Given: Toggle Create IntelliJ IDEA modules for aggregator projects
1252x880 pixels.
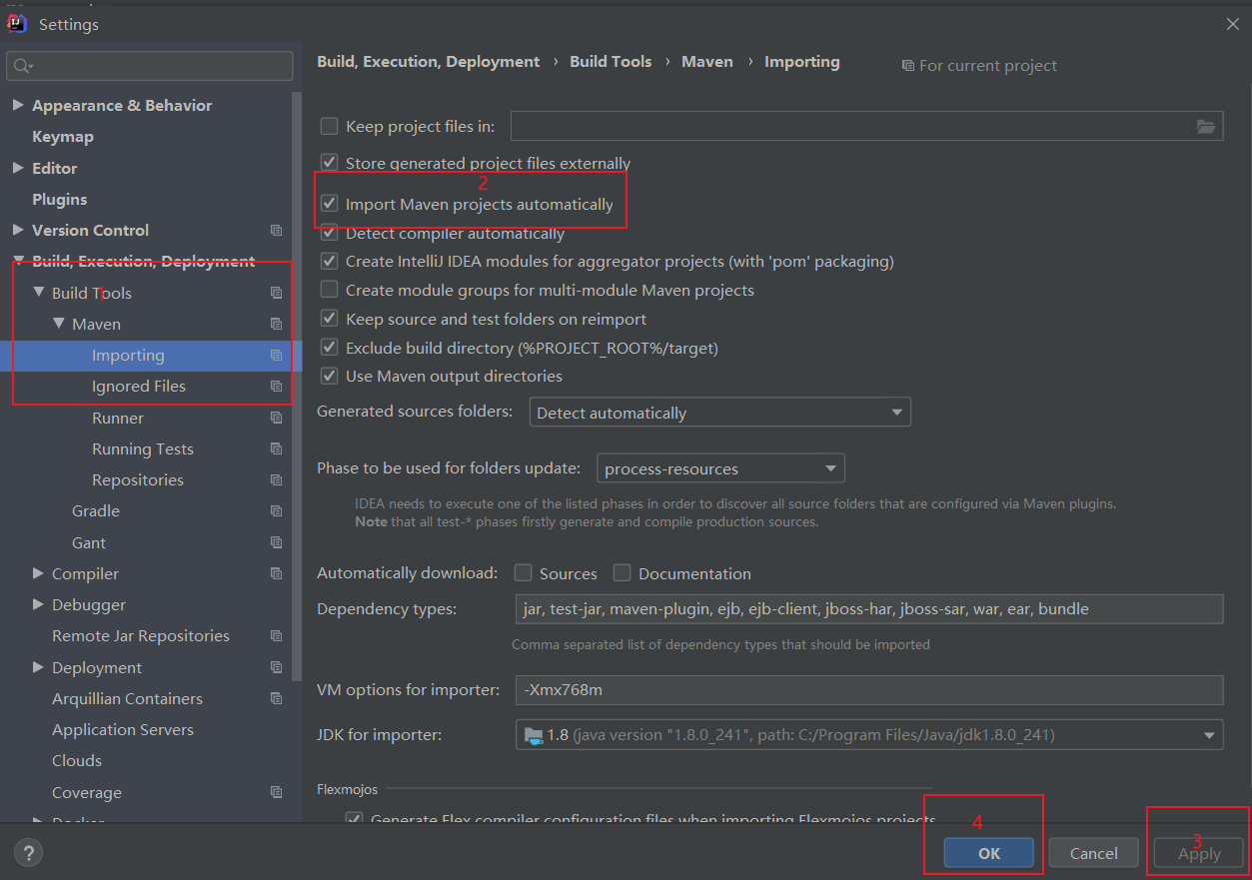Looking at the screenshot, I should tap(329, 261).
